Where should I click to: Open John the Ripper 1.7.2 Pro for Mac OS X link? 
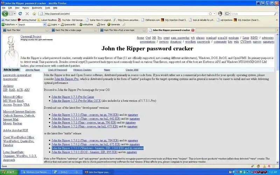pos(76,101)
